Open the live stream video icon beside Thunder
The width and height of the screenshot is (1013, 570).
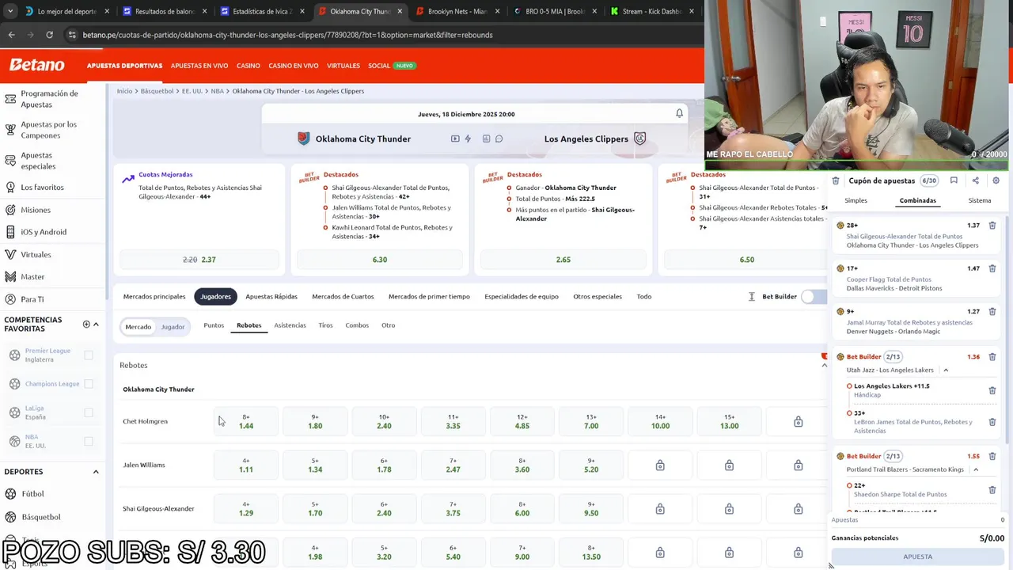click(x=455, y=139)
